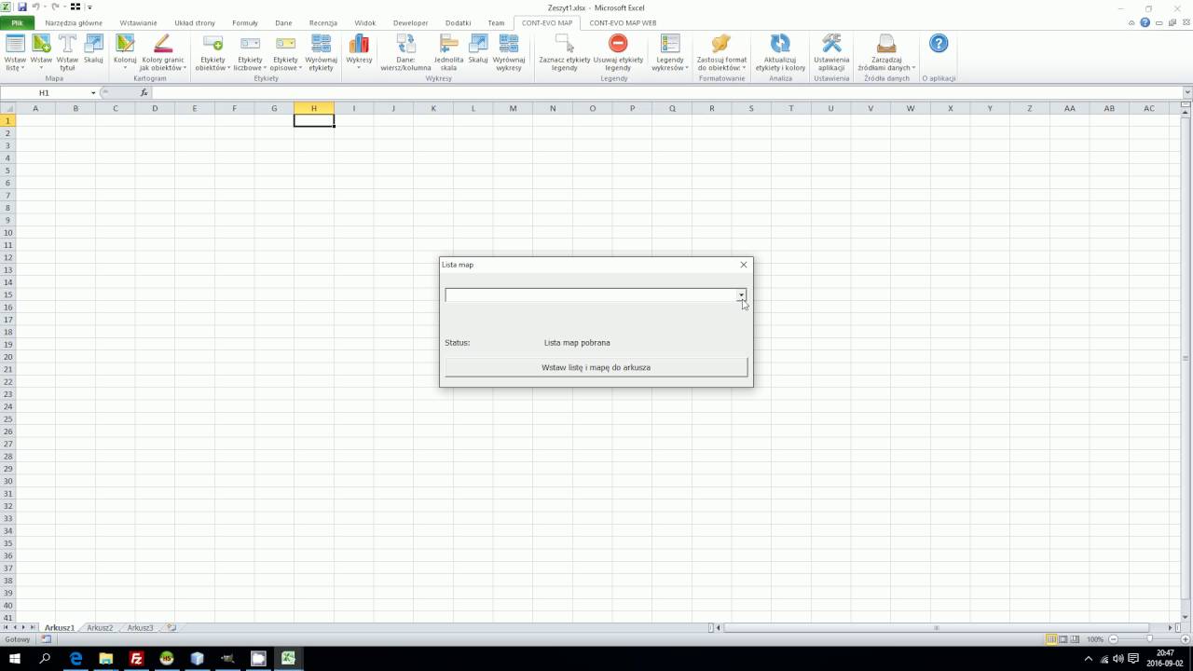Click the Name Box showing H1
The image size is (1193, 671).
tap(44, 93)
